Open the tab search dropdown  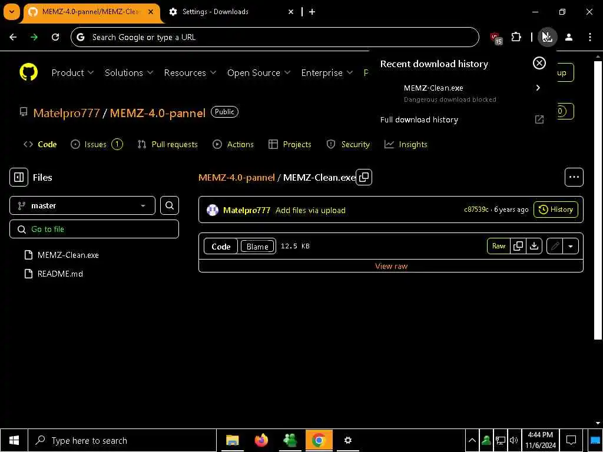12,12
